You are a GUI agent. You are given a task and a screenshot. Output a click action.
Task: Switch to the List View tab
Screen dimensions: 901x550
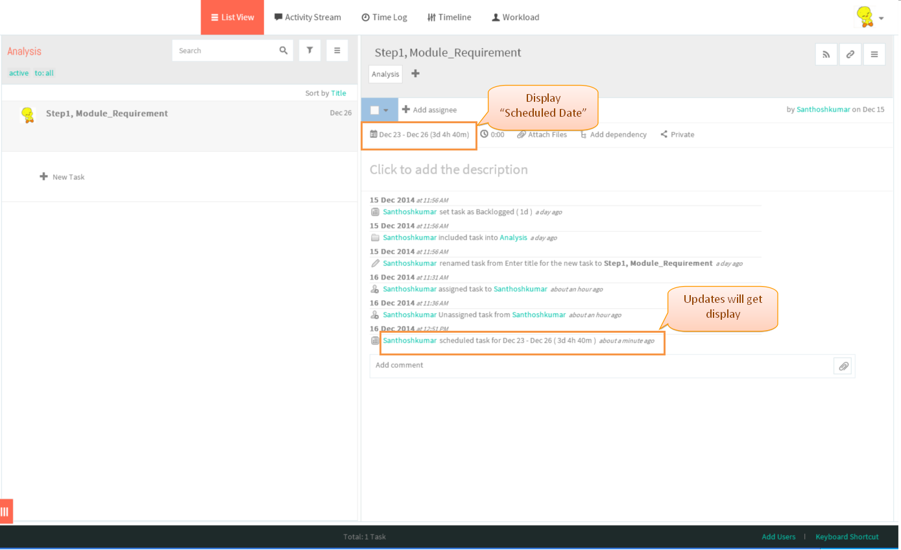click(x=232, y=18)
